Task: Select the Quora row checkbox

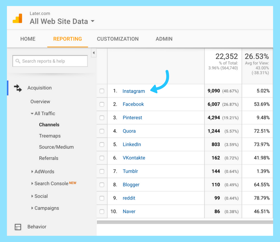Action: (x=102, y=131)
